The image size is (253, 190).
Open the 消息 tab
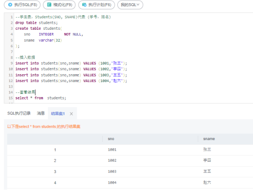pyautogui.click(x=41, y=114)
